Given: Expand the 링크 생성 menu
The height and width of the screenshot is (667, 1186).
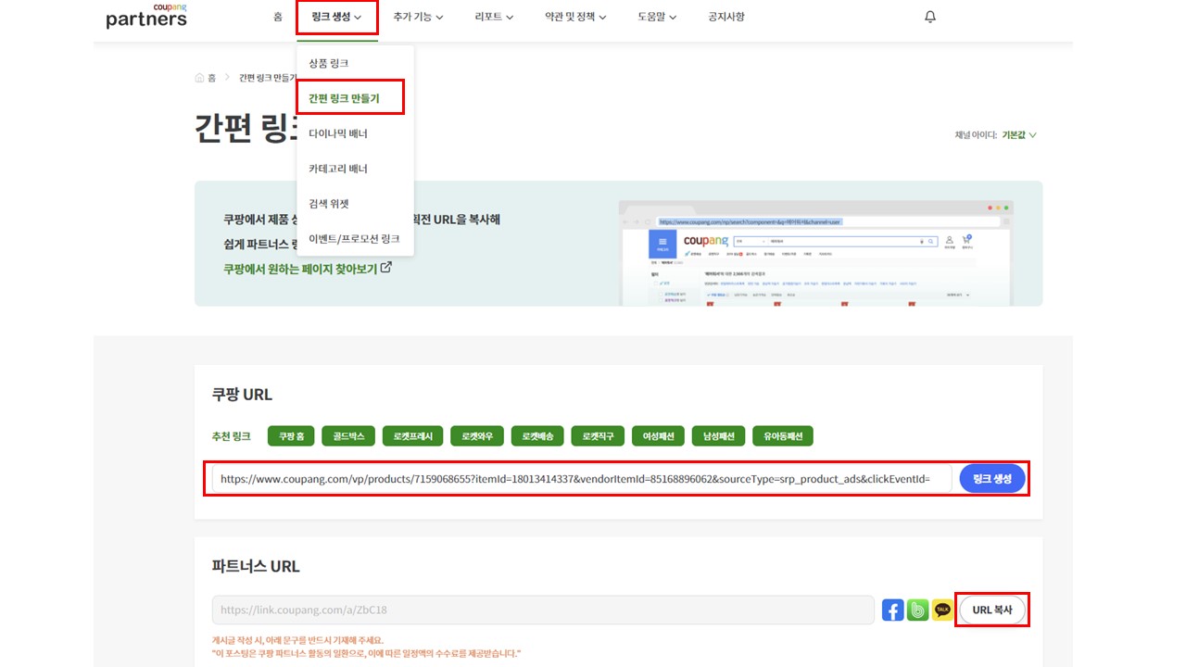Looking at the screenshot, I should tap(337, 17).
